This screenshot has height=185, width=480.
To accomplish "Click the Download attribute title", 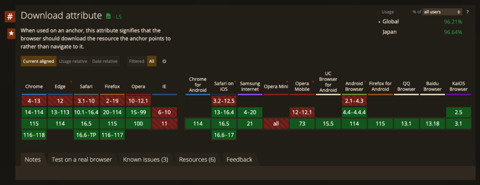I will [61, 15].
